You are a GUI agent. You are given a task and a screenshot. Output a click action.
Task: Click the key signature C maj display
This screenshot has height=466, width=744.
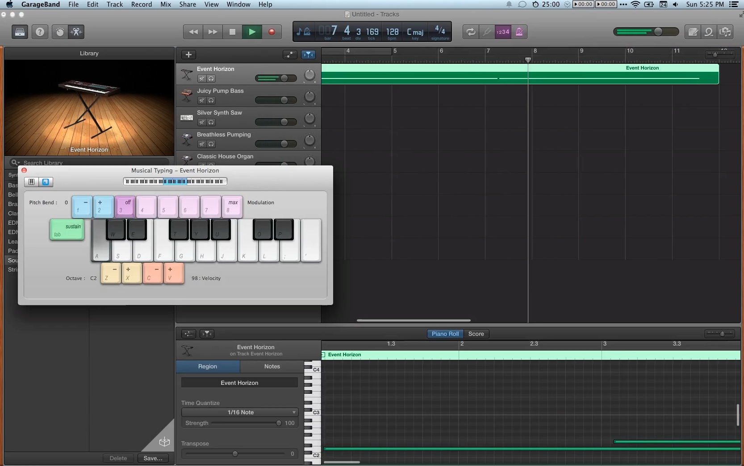click(x=415, y=33)
